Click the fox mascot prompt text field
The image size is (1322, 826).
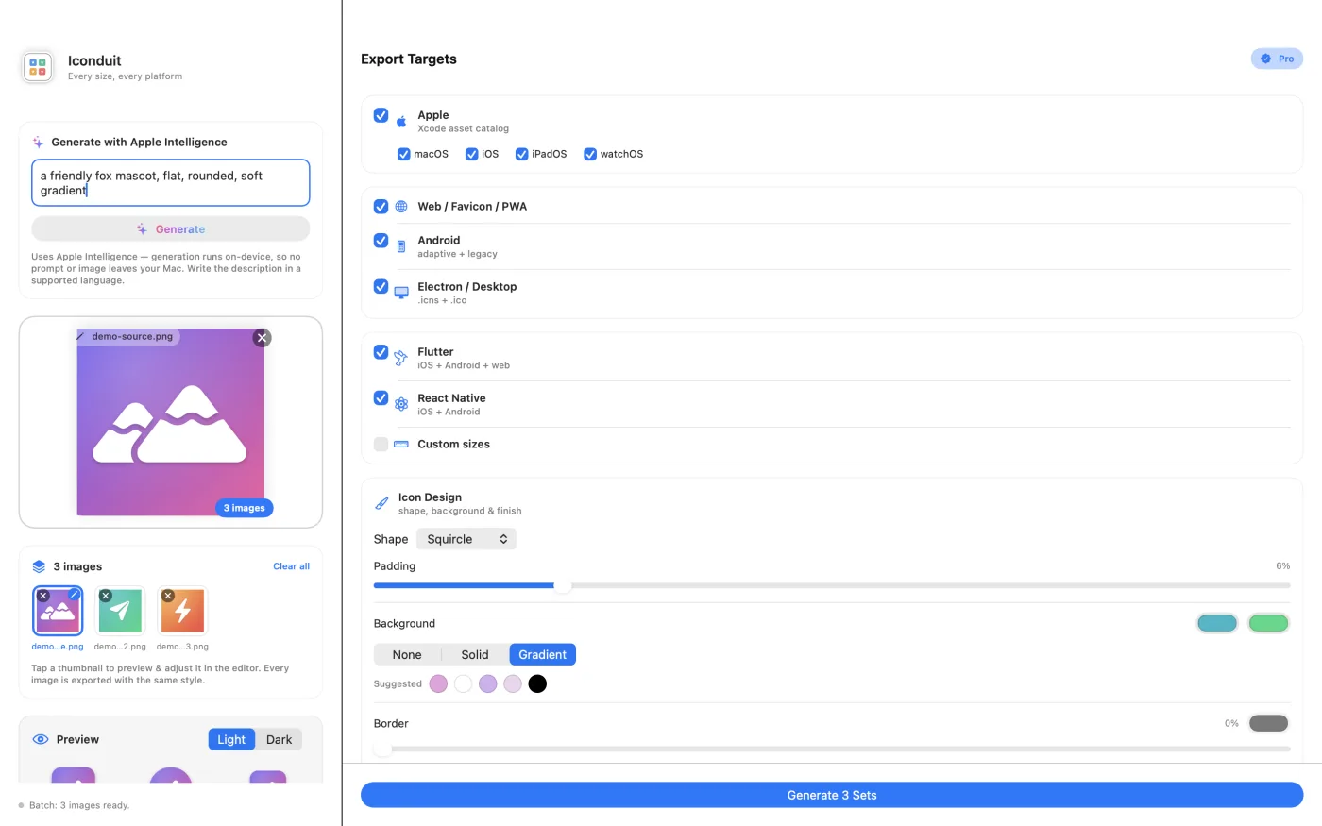coord(171,182)
